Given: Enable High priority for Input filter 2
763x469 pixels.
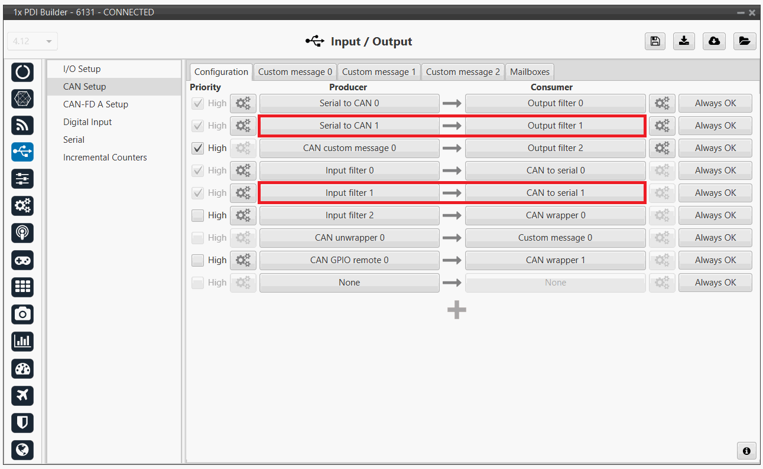Looking at the screenshot, I should click(x=198, y=215).
